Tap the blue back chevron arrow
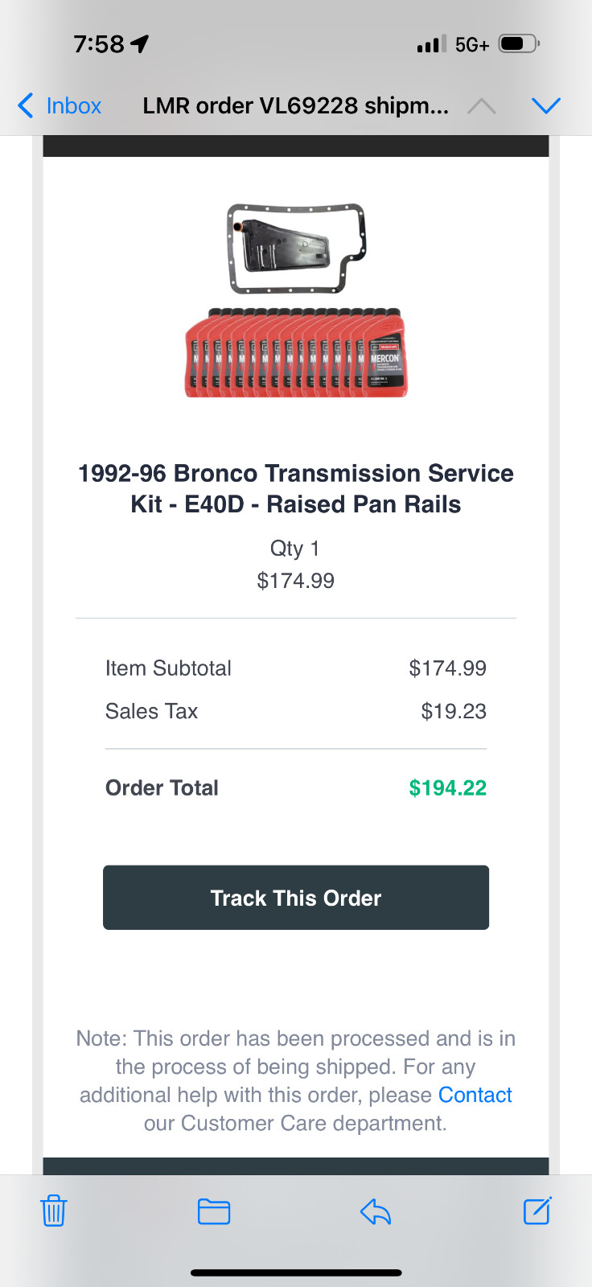Image resolution: width=592 pixels, height=1287 pixels. click(26, 105)
